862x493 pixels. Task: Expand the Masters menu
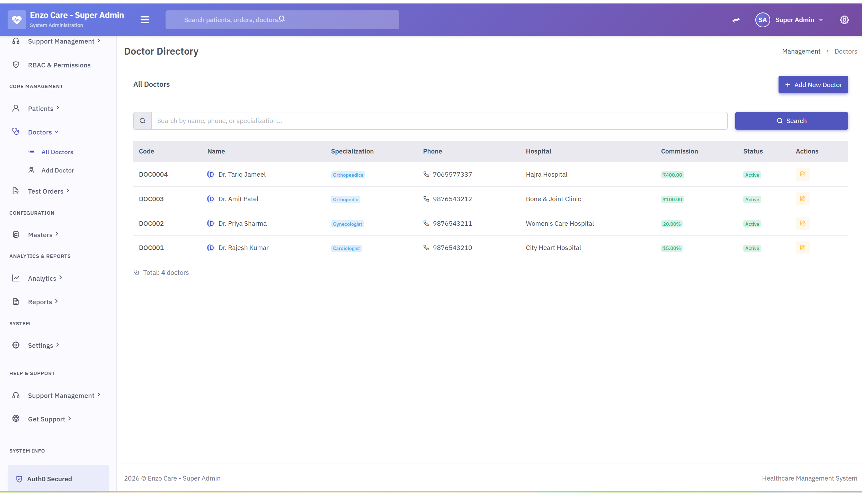40,235
